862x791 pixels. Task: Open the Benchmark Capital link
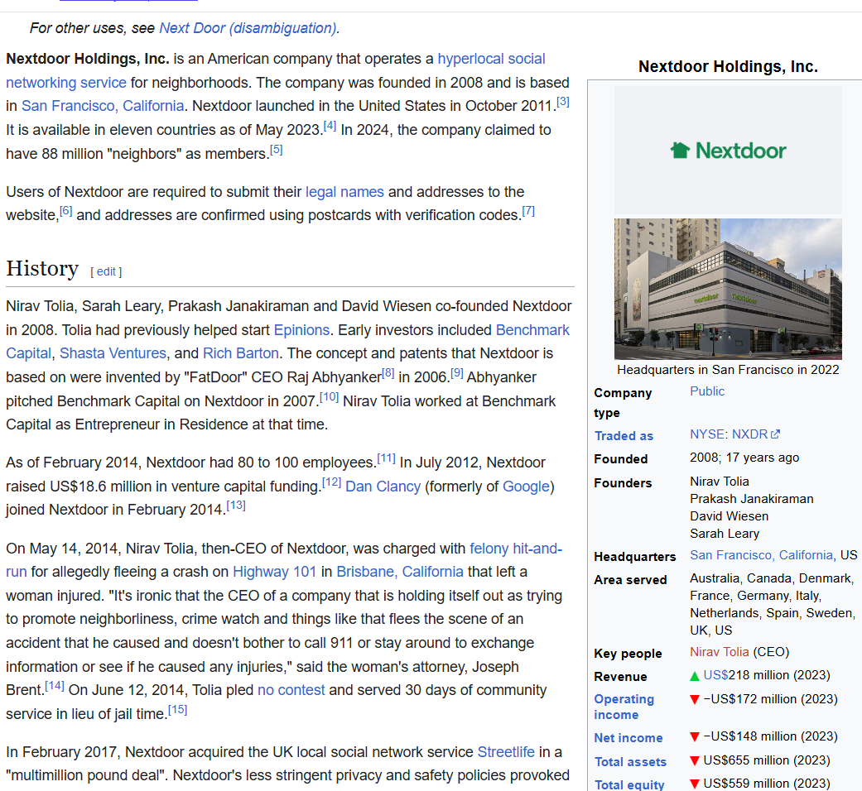[532, 330]
